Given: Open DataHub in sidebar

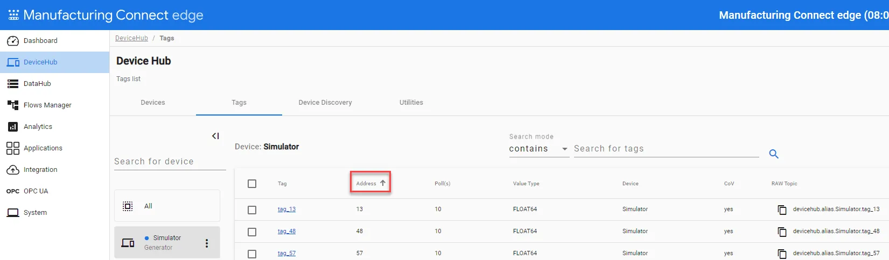Looking at the screenshot, I should coord(54,84).
